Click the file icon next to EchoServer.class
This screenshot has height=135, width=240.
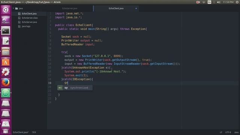(19, 18)
